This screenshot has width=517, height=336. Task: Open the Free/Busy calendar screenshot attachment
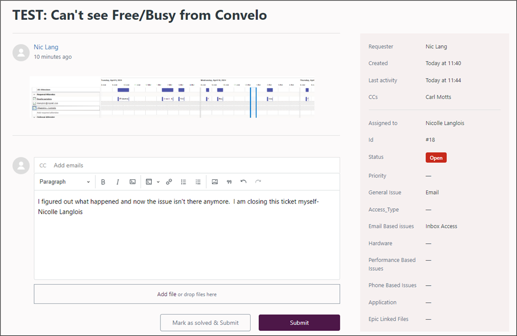172,98
